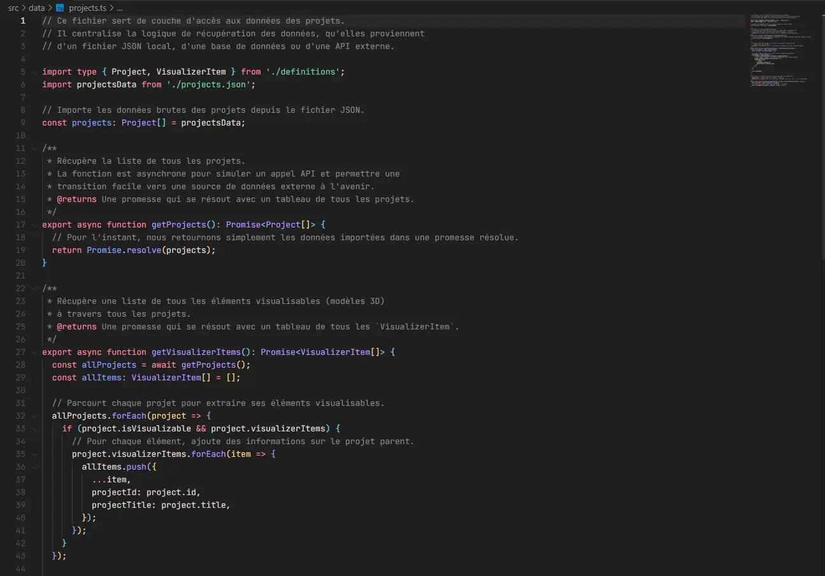The image size is (825, 576).
Task: Click VisualizerItem in the import statement
Action: [x=190, y=71]
